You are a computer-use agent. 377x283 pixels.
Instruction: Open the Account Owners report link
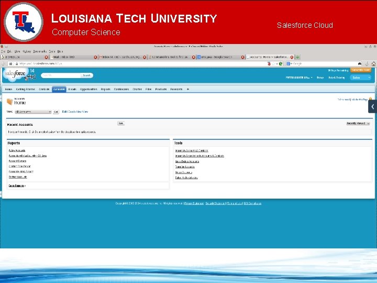coord(18,161)
